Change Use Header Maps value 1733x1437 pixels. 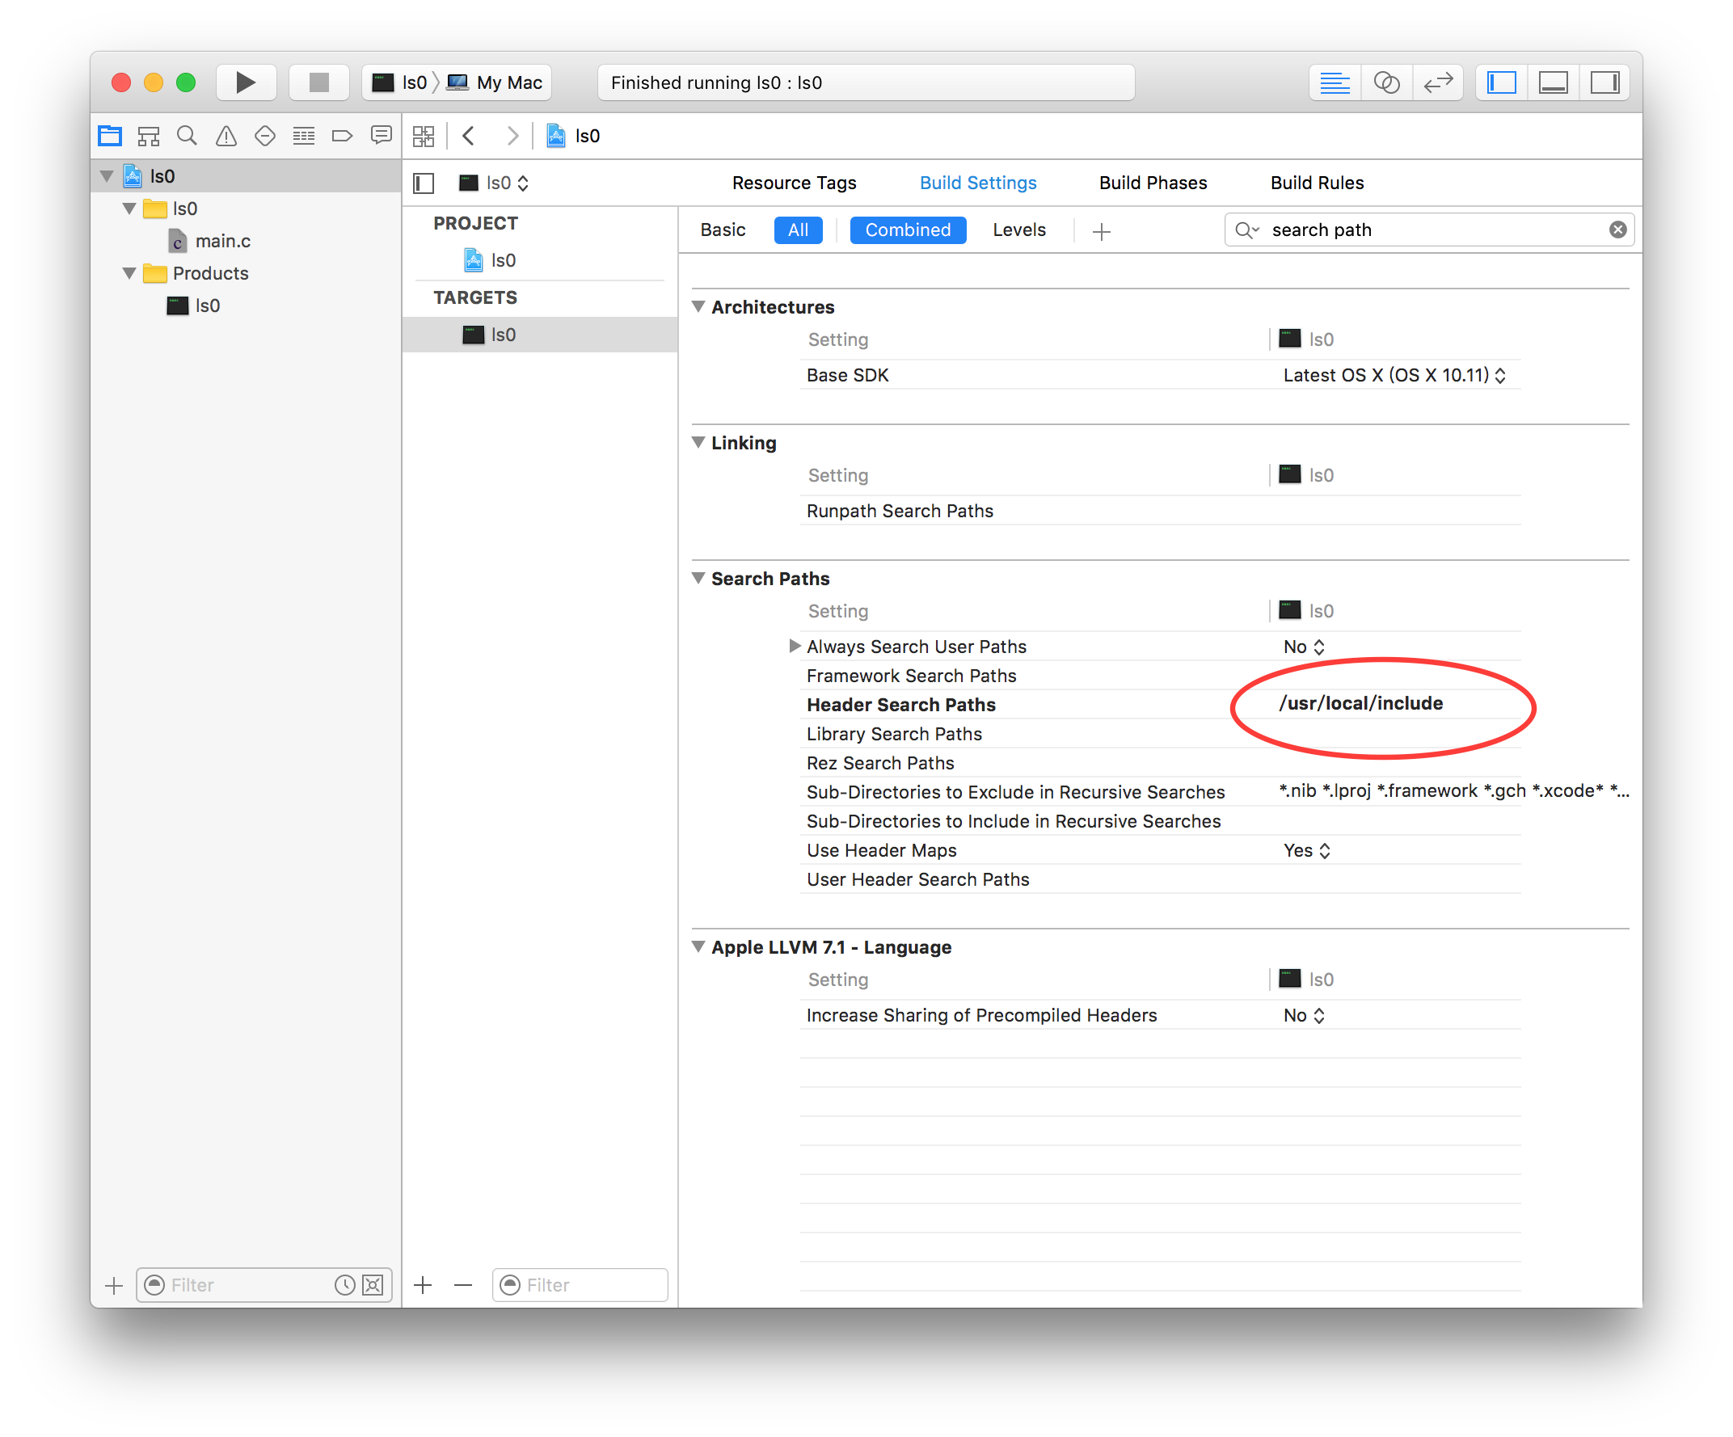[x=1306, y=850]
